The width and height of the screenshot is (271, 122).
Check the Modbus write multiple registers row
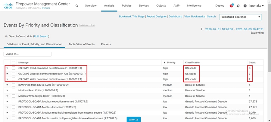[x=14, y=118]
